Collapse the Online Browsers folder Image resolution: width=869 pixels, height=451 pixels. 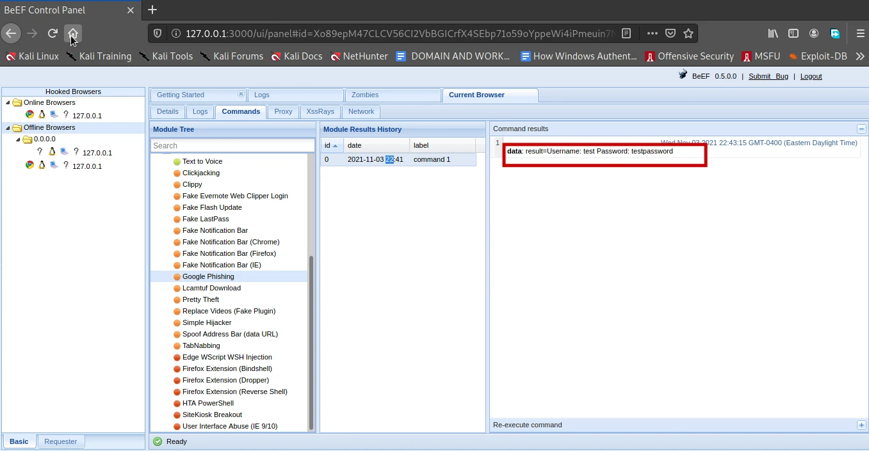tap(8, 102)
